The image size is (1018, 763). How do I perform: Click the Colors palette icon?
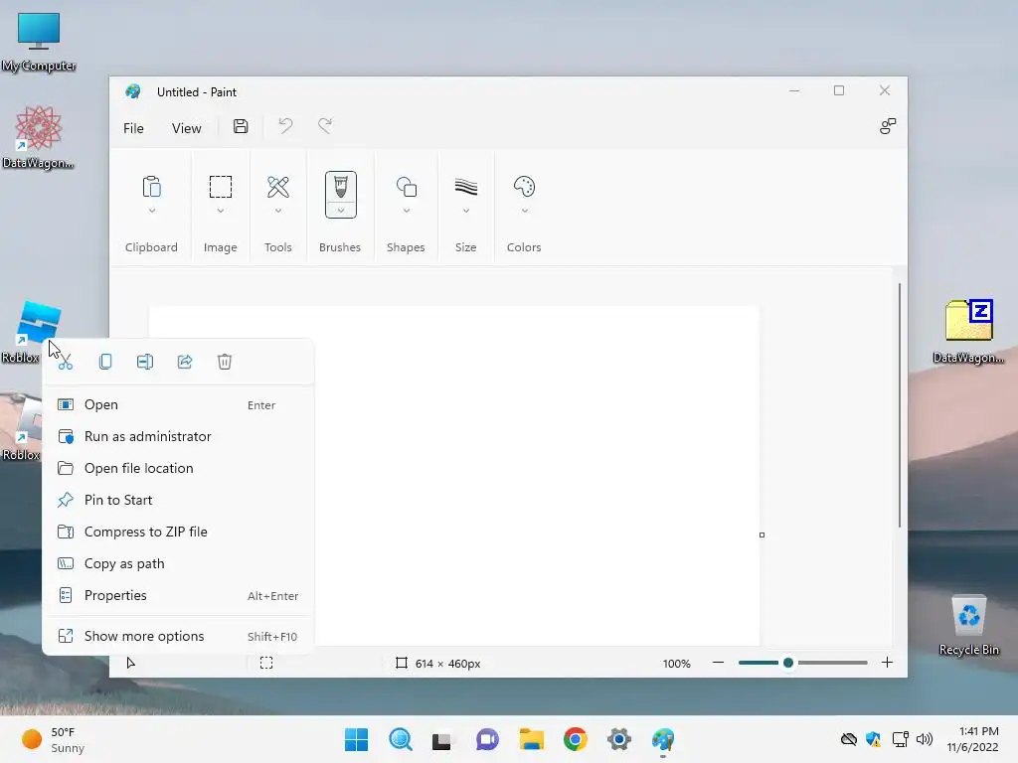525,187
